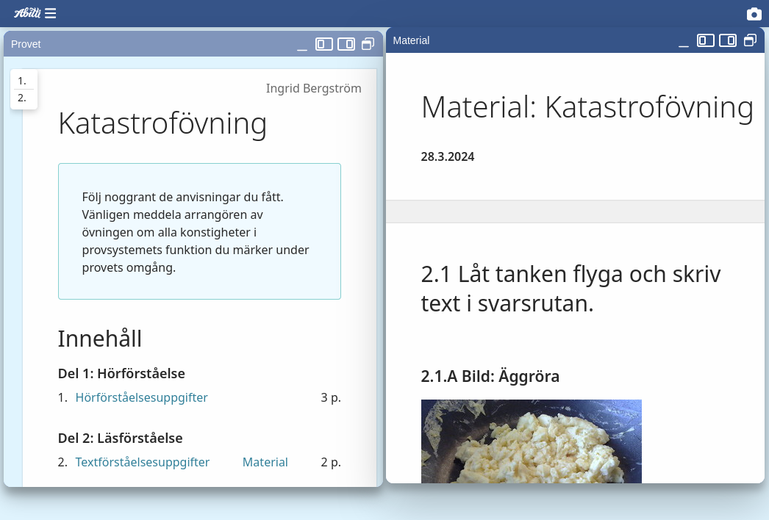Click the Abitti logo
This screenshot has height=520, width=769.
coord(27,13)
